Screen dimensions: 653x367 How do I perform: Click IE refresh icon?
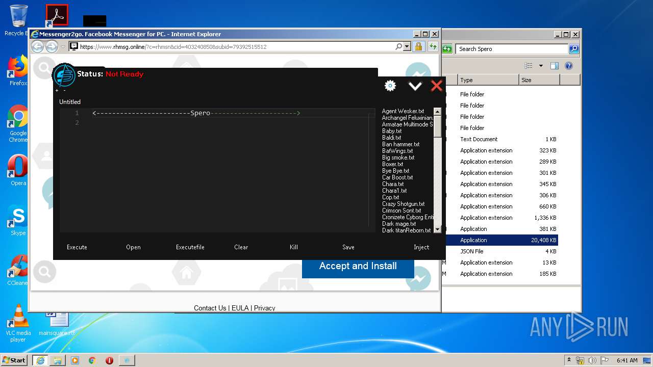433,46
